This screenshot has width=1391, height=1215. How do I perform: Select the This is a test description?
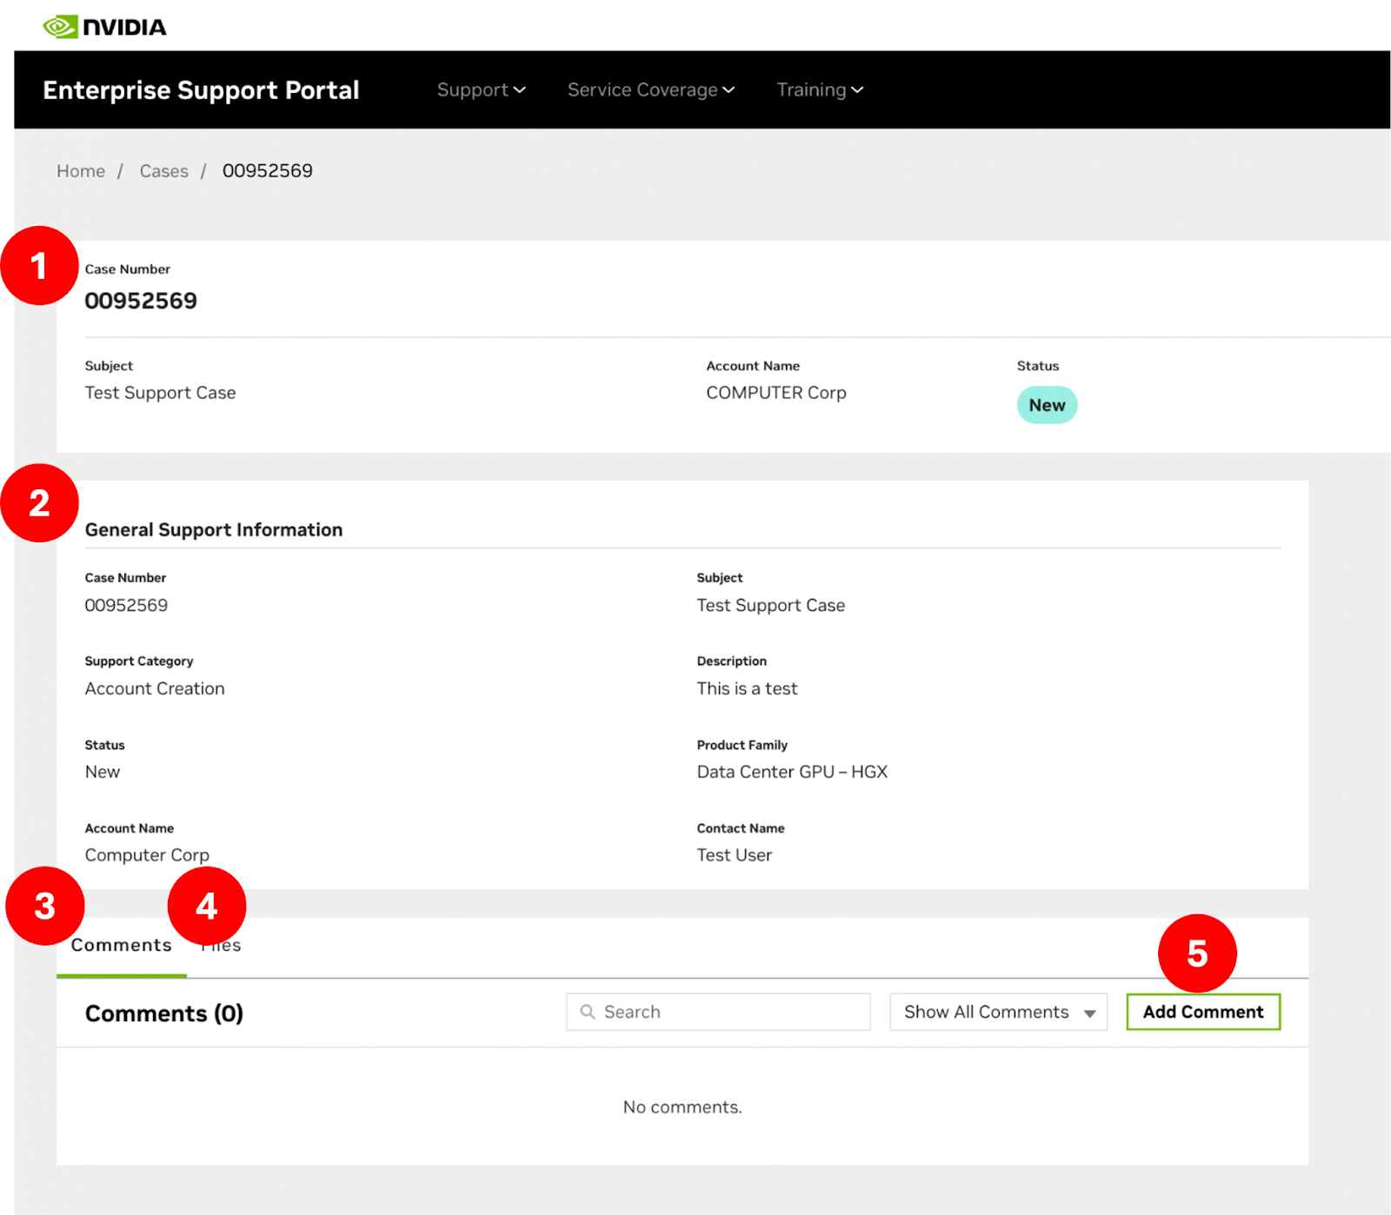tap(747, 688)
